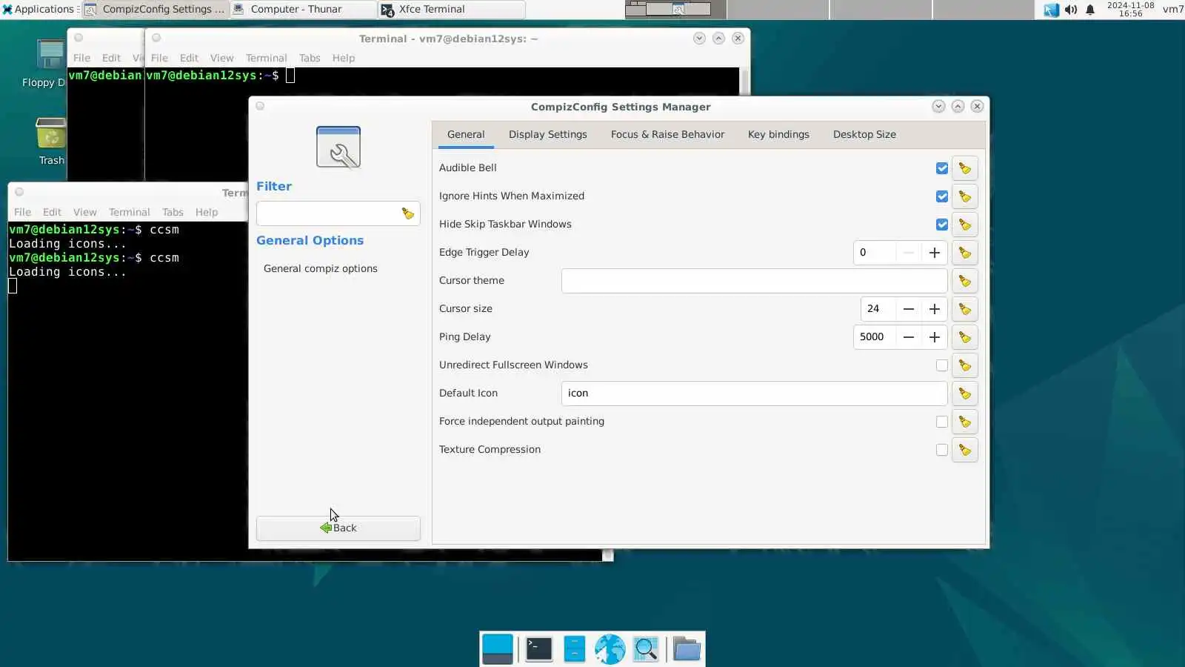1185x667 pixels.
Task: Open the Applications menu in the top panel
Action: tap(39, 10)
